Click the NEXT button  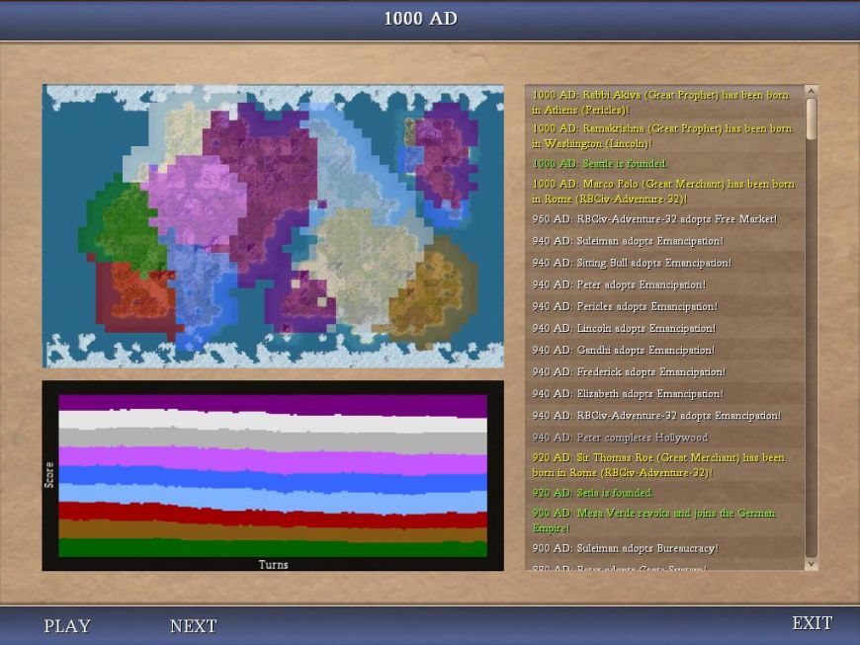pyautogui.click(x=193, y=626)
